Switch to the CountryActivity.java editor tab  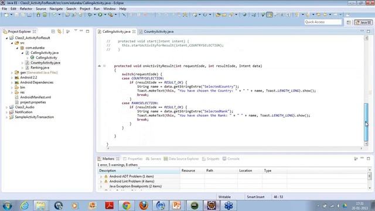(156, 32)
